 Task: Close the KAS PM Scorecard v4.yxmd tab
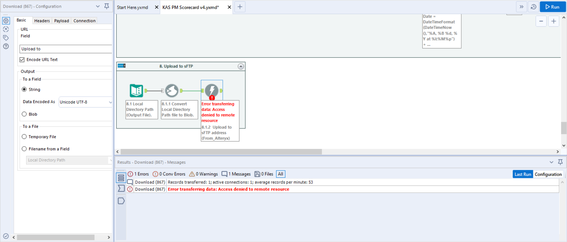pyautogui.click(x=229, y=7)
